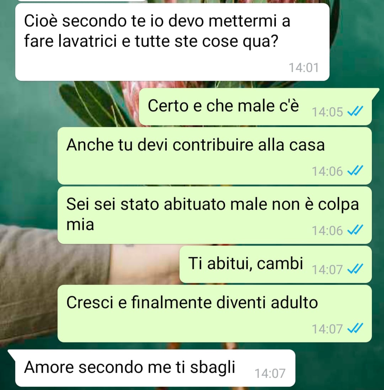Select the message "Certo e che male c'è"
This screenshot has height=390, width=384.
click(256, 107)
